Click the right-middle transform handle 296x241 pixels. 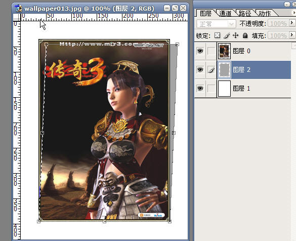click(174, 133)
